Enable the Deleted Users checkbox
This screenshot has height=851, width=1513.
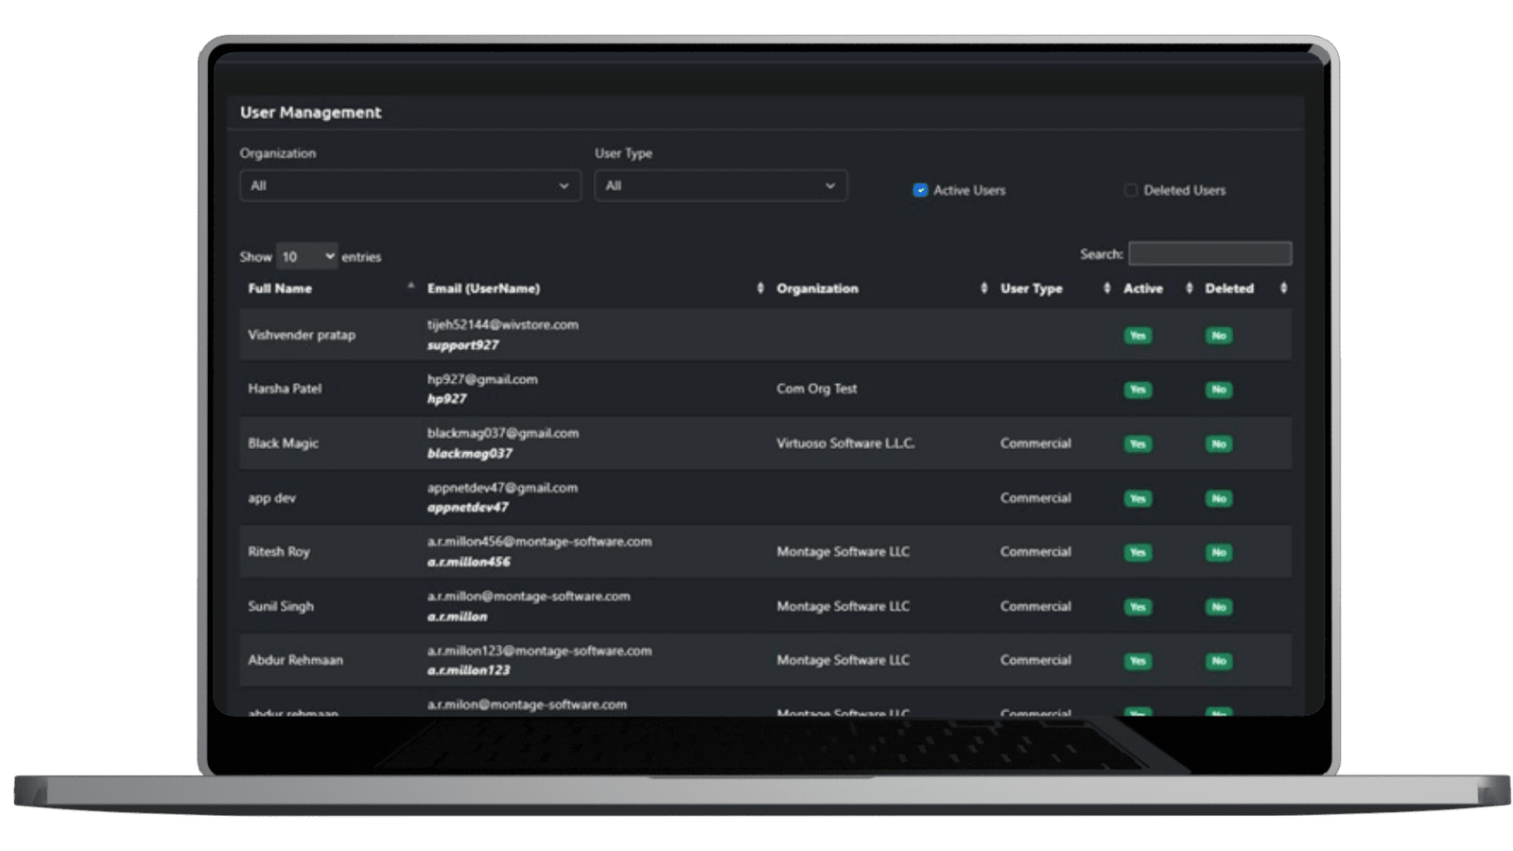tap(1130, 190)
